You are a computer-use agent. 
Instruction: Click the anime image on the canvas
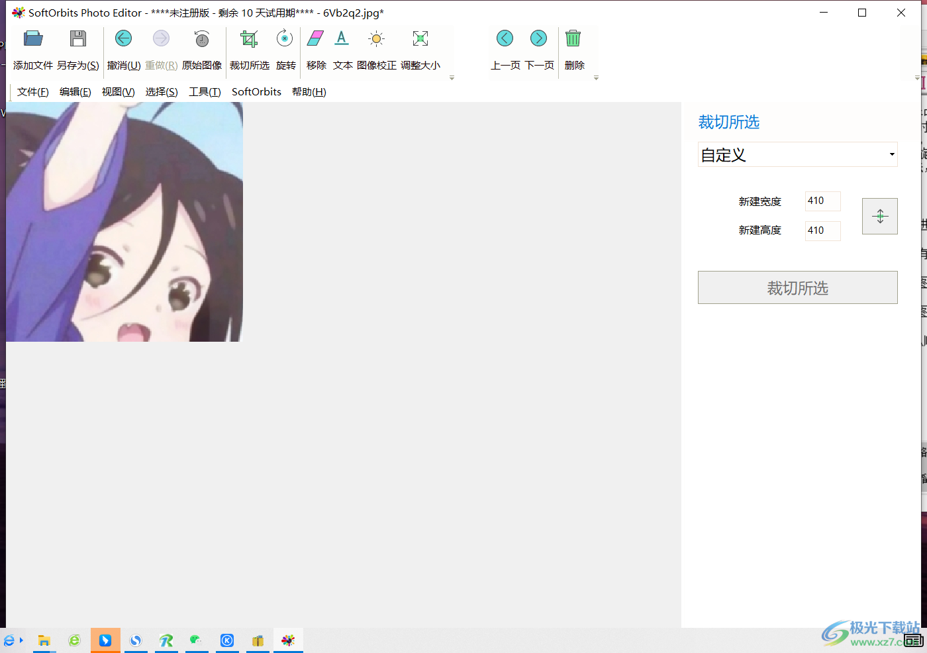[x=124, y=222]
